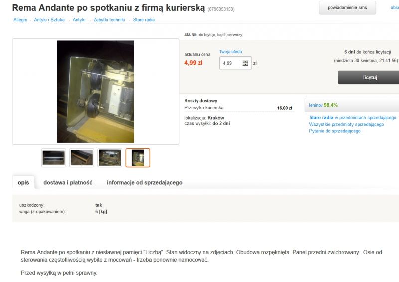Open informacje od sprzedającego tab
The image size is (399, 282).
[x=144, y=182]
